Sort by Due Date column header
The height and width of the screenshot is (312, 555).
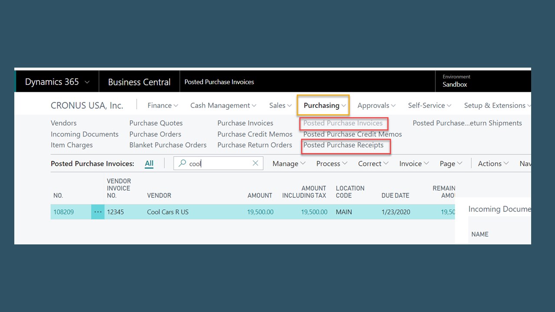click(395, 195)
